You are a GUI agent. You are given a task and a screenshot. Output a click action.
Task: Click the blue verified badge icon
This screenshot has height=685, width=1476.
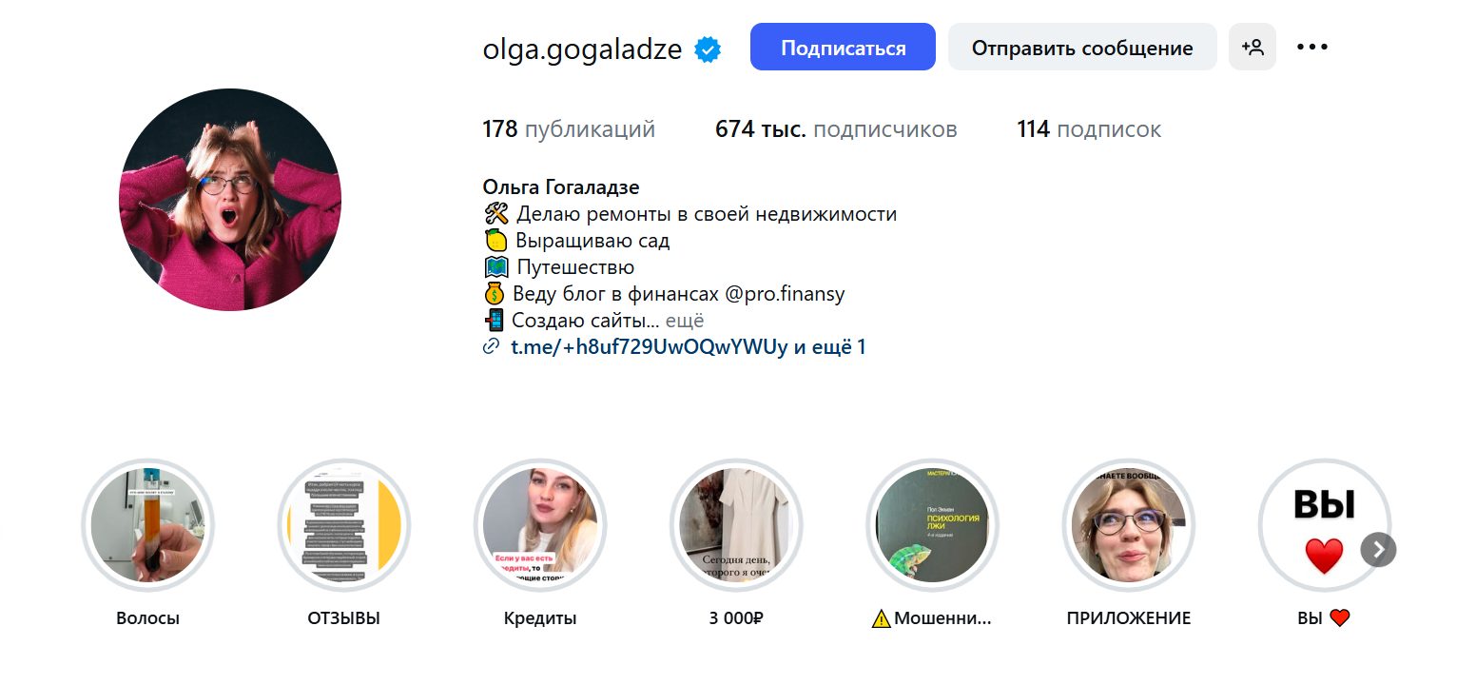(x=707, y=49)
